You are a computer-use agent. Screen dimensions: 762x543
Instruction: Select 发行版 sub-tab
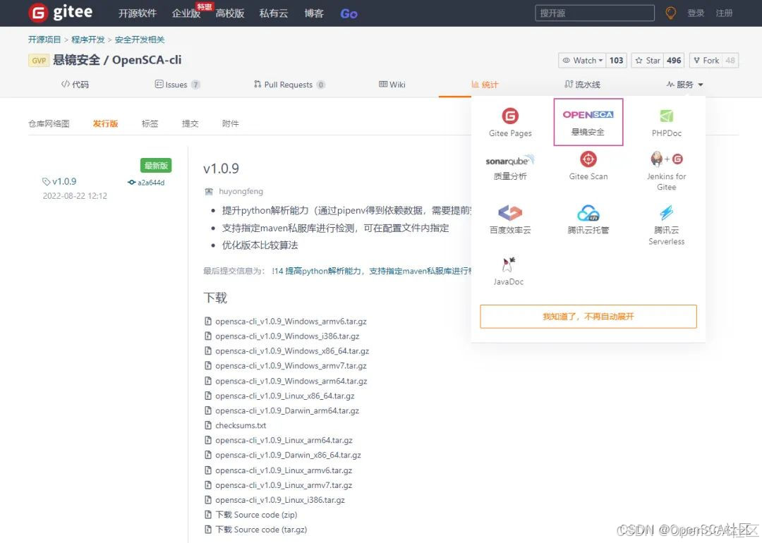tap(105, 123)
